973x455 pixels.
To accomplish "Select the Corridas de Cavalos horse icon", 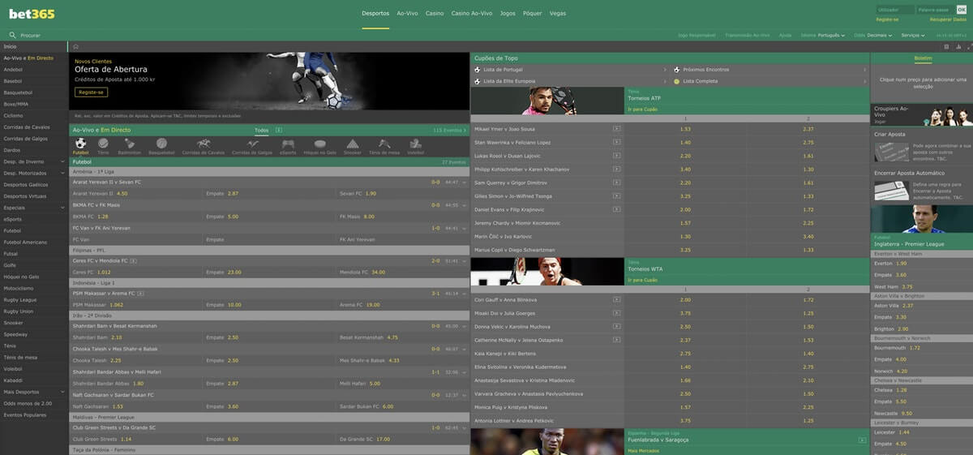I will point(204,144).
